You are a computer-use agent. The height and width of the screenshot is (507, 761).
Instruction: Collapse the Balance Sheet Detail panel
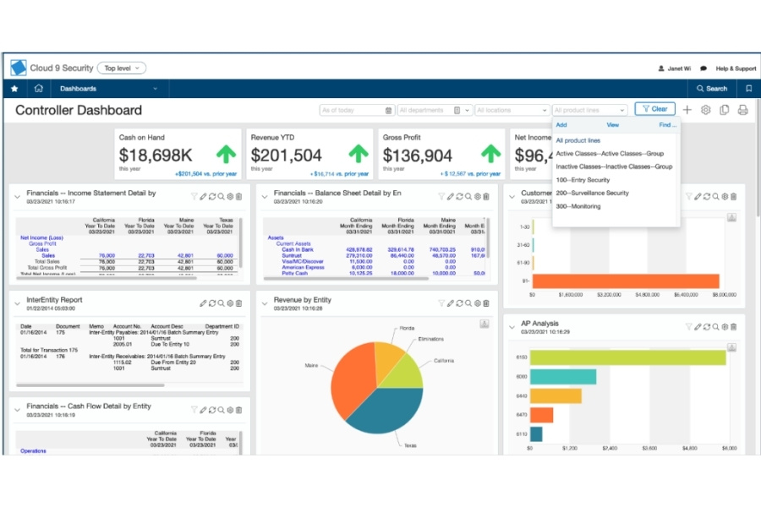tap(265, 197)
